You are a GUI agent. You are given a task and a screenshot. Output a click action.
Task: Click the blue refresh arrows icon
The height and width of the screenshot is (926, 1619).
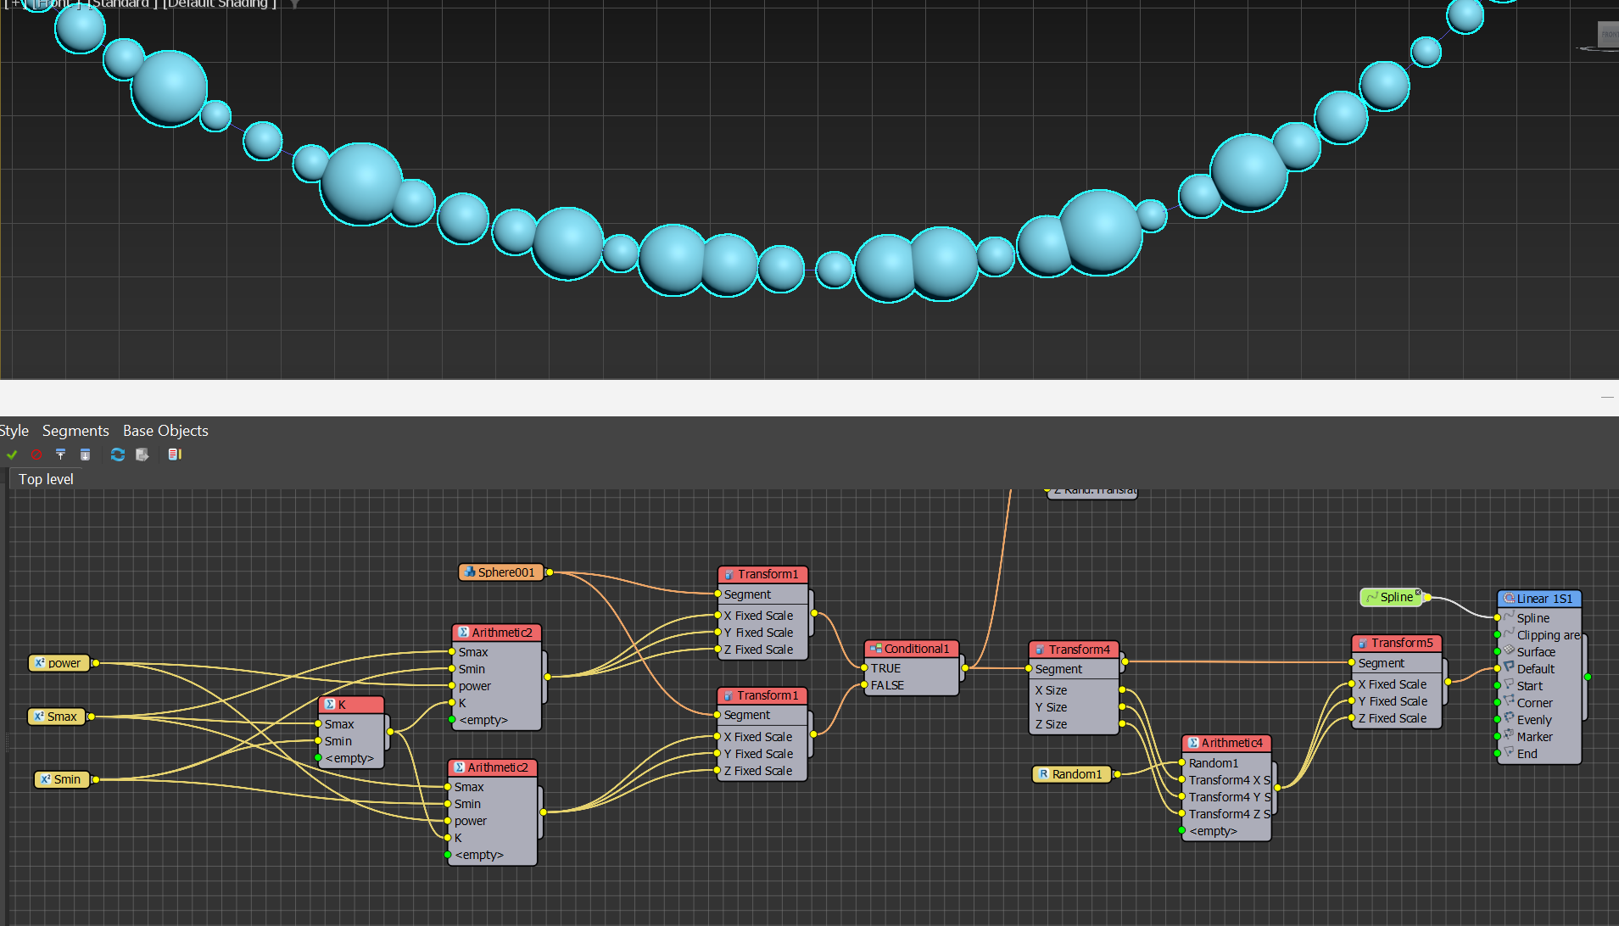118,455
